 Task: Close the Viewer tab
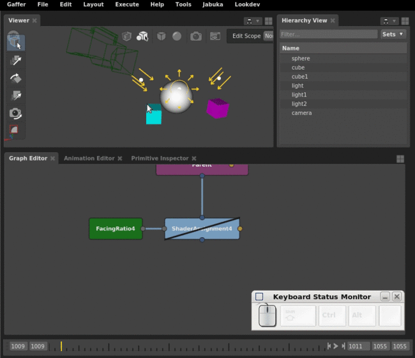tap(34, 20)
